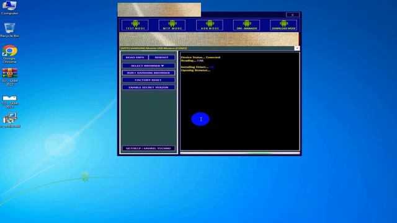Click the 'Opening Browser...' log line
The width and height of the screenshot is (397, 223).
point(195,70)
